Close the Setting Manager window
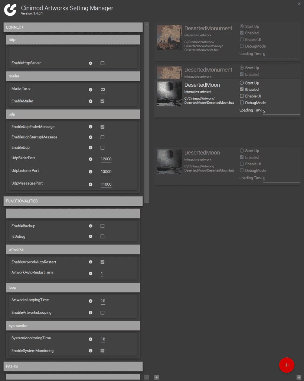 pos(299,4)
